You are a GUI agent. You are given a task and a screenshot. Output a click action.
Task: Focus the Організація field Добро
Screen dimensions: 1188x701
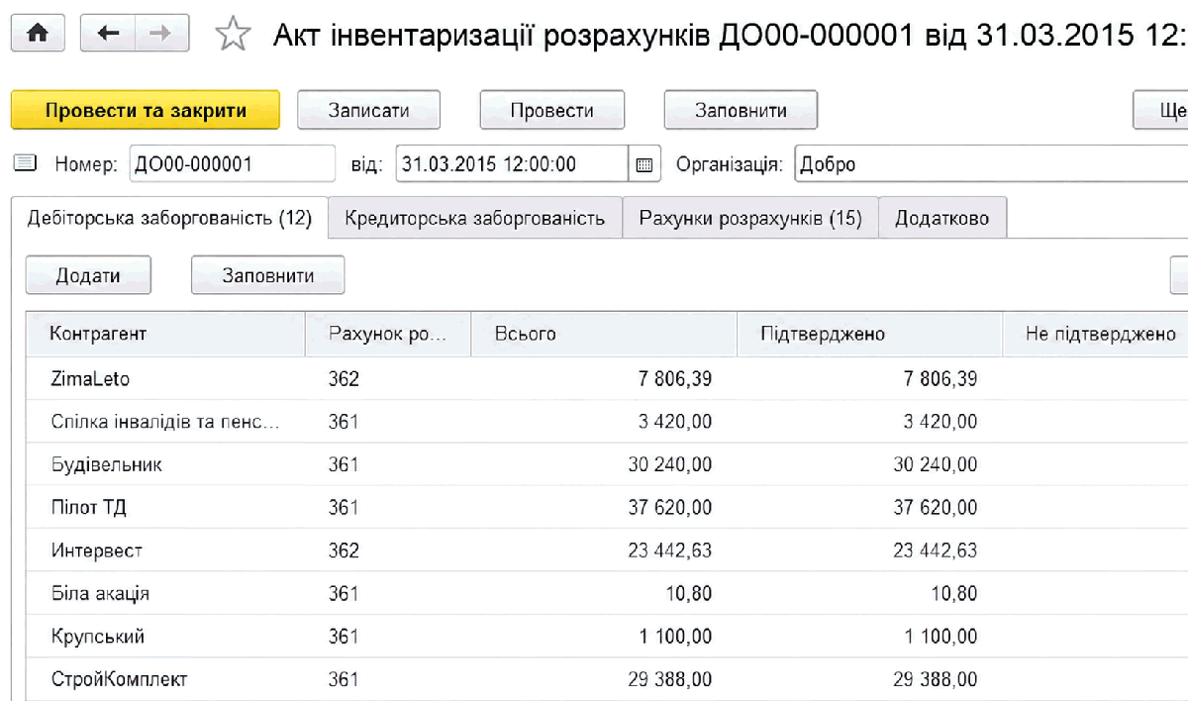click(x=990, y=164)
